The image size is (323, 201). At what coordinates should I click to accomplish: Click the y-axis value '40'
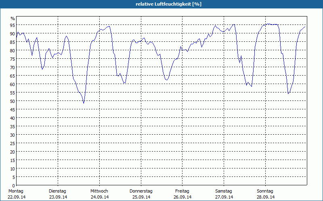(x=13, y=118)
